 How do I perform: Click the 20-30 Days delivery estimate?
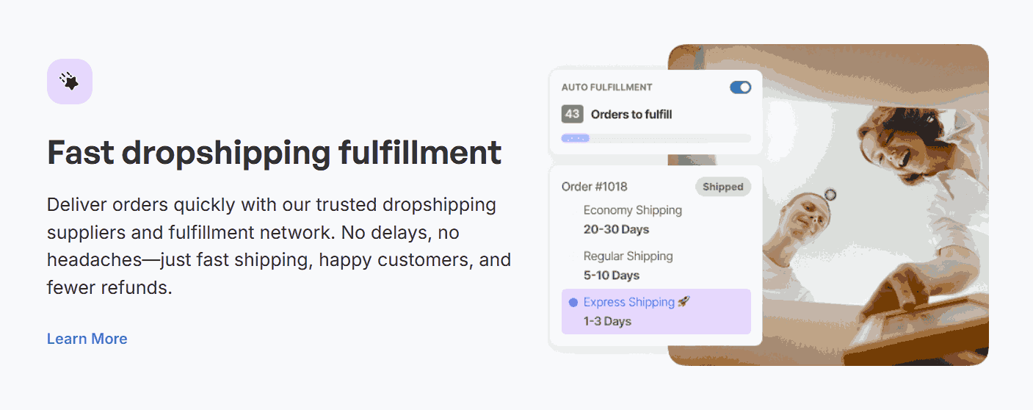point(616,229)
